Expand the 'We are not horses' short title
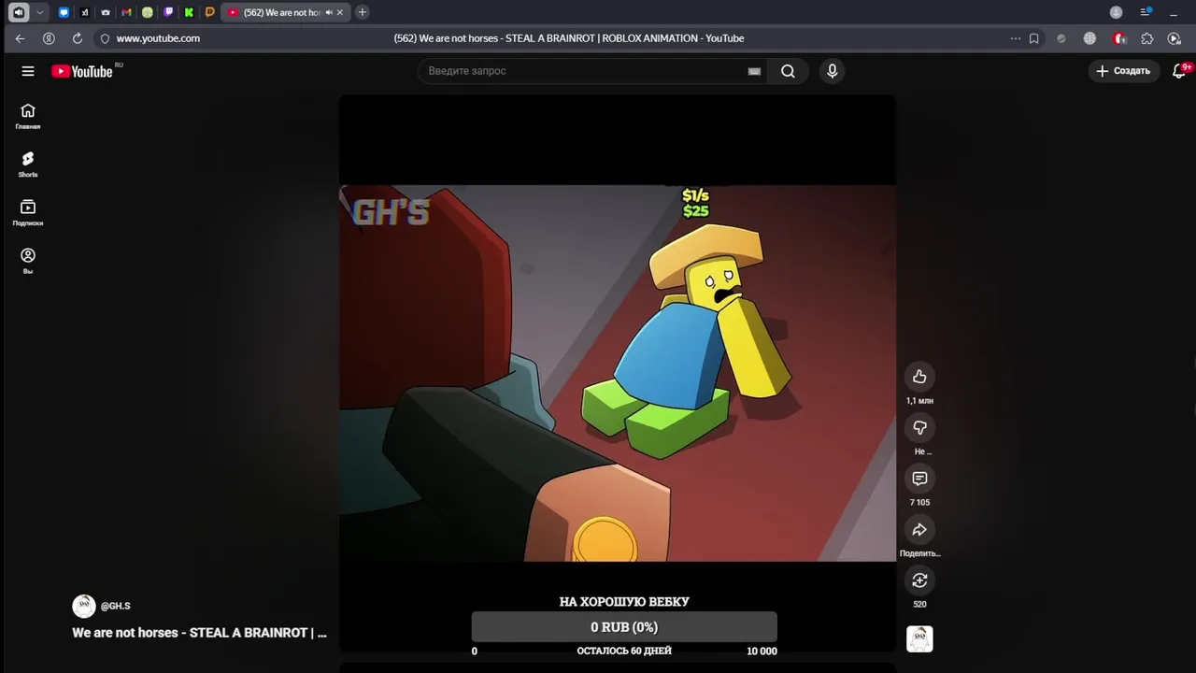1196x673 pixels. click(199, 633)
